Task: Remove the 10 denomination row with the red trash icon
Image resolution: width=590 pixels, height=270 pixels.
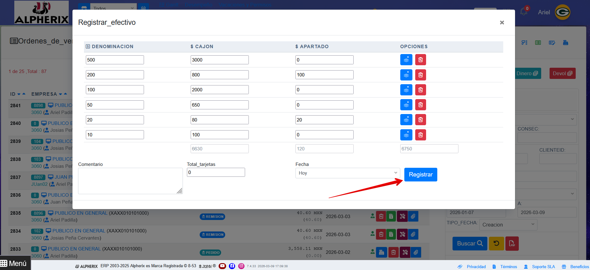Action: pyautogui.click(x=420, y=135)
